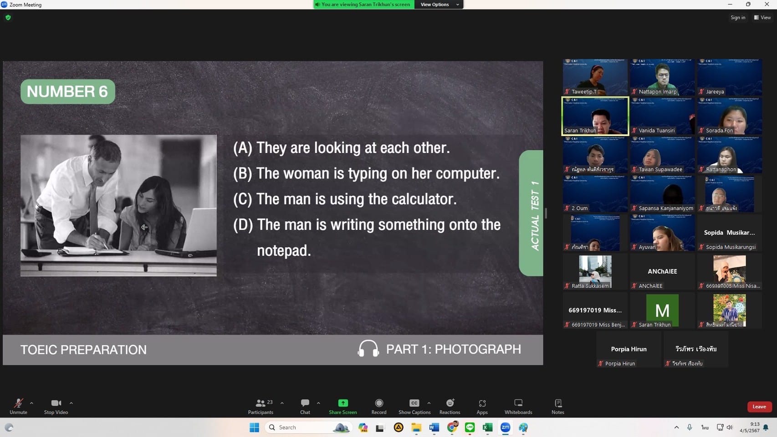Expand video options arrow beside Stop Video
Screen dimensions: 777x437
pyautogui.click(x=71, y=403)
